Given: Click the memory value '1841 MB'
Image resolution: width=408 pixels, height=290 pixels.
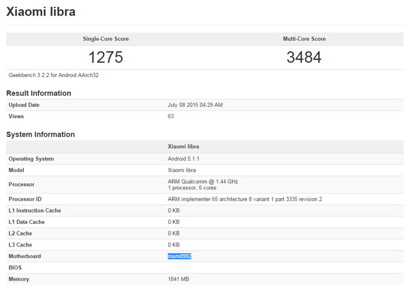Looking at the screenshot, I should point(179,279).
